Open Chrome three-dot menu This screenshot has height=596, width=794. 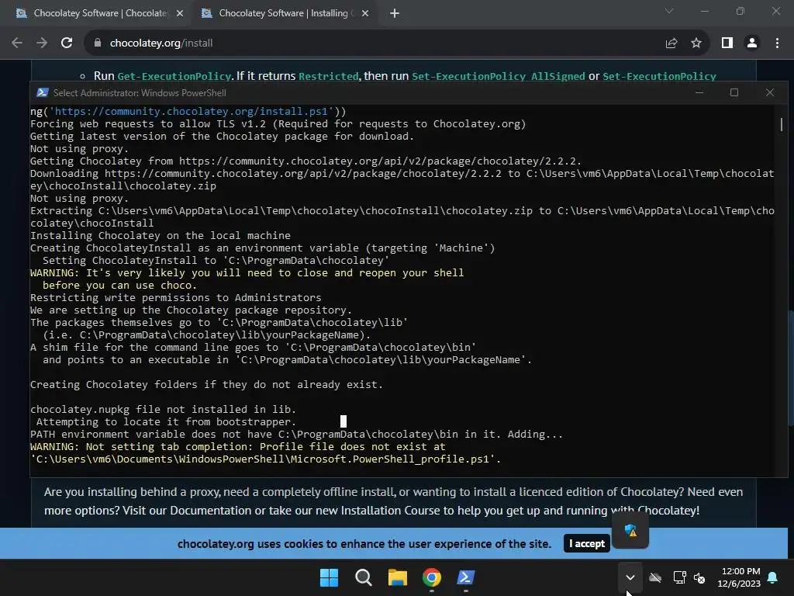777,43
